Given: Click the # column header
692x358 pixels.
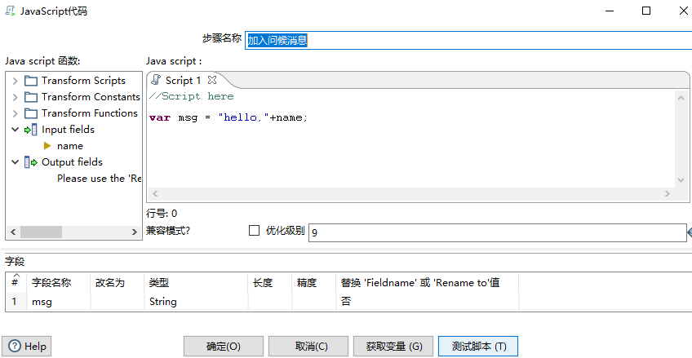Looking at the screenshot, I should (x=15, y=283).
